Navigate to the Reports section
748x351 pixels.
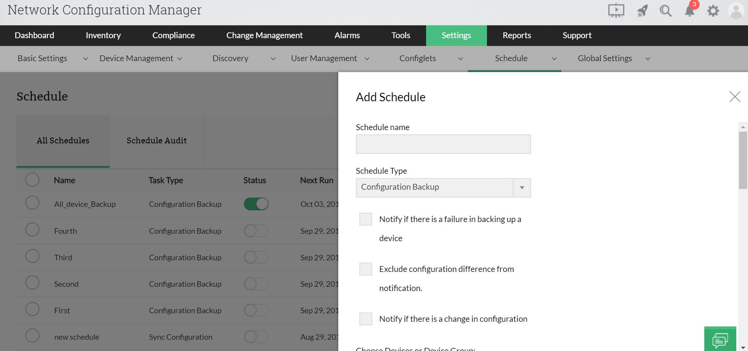(517, 35)
